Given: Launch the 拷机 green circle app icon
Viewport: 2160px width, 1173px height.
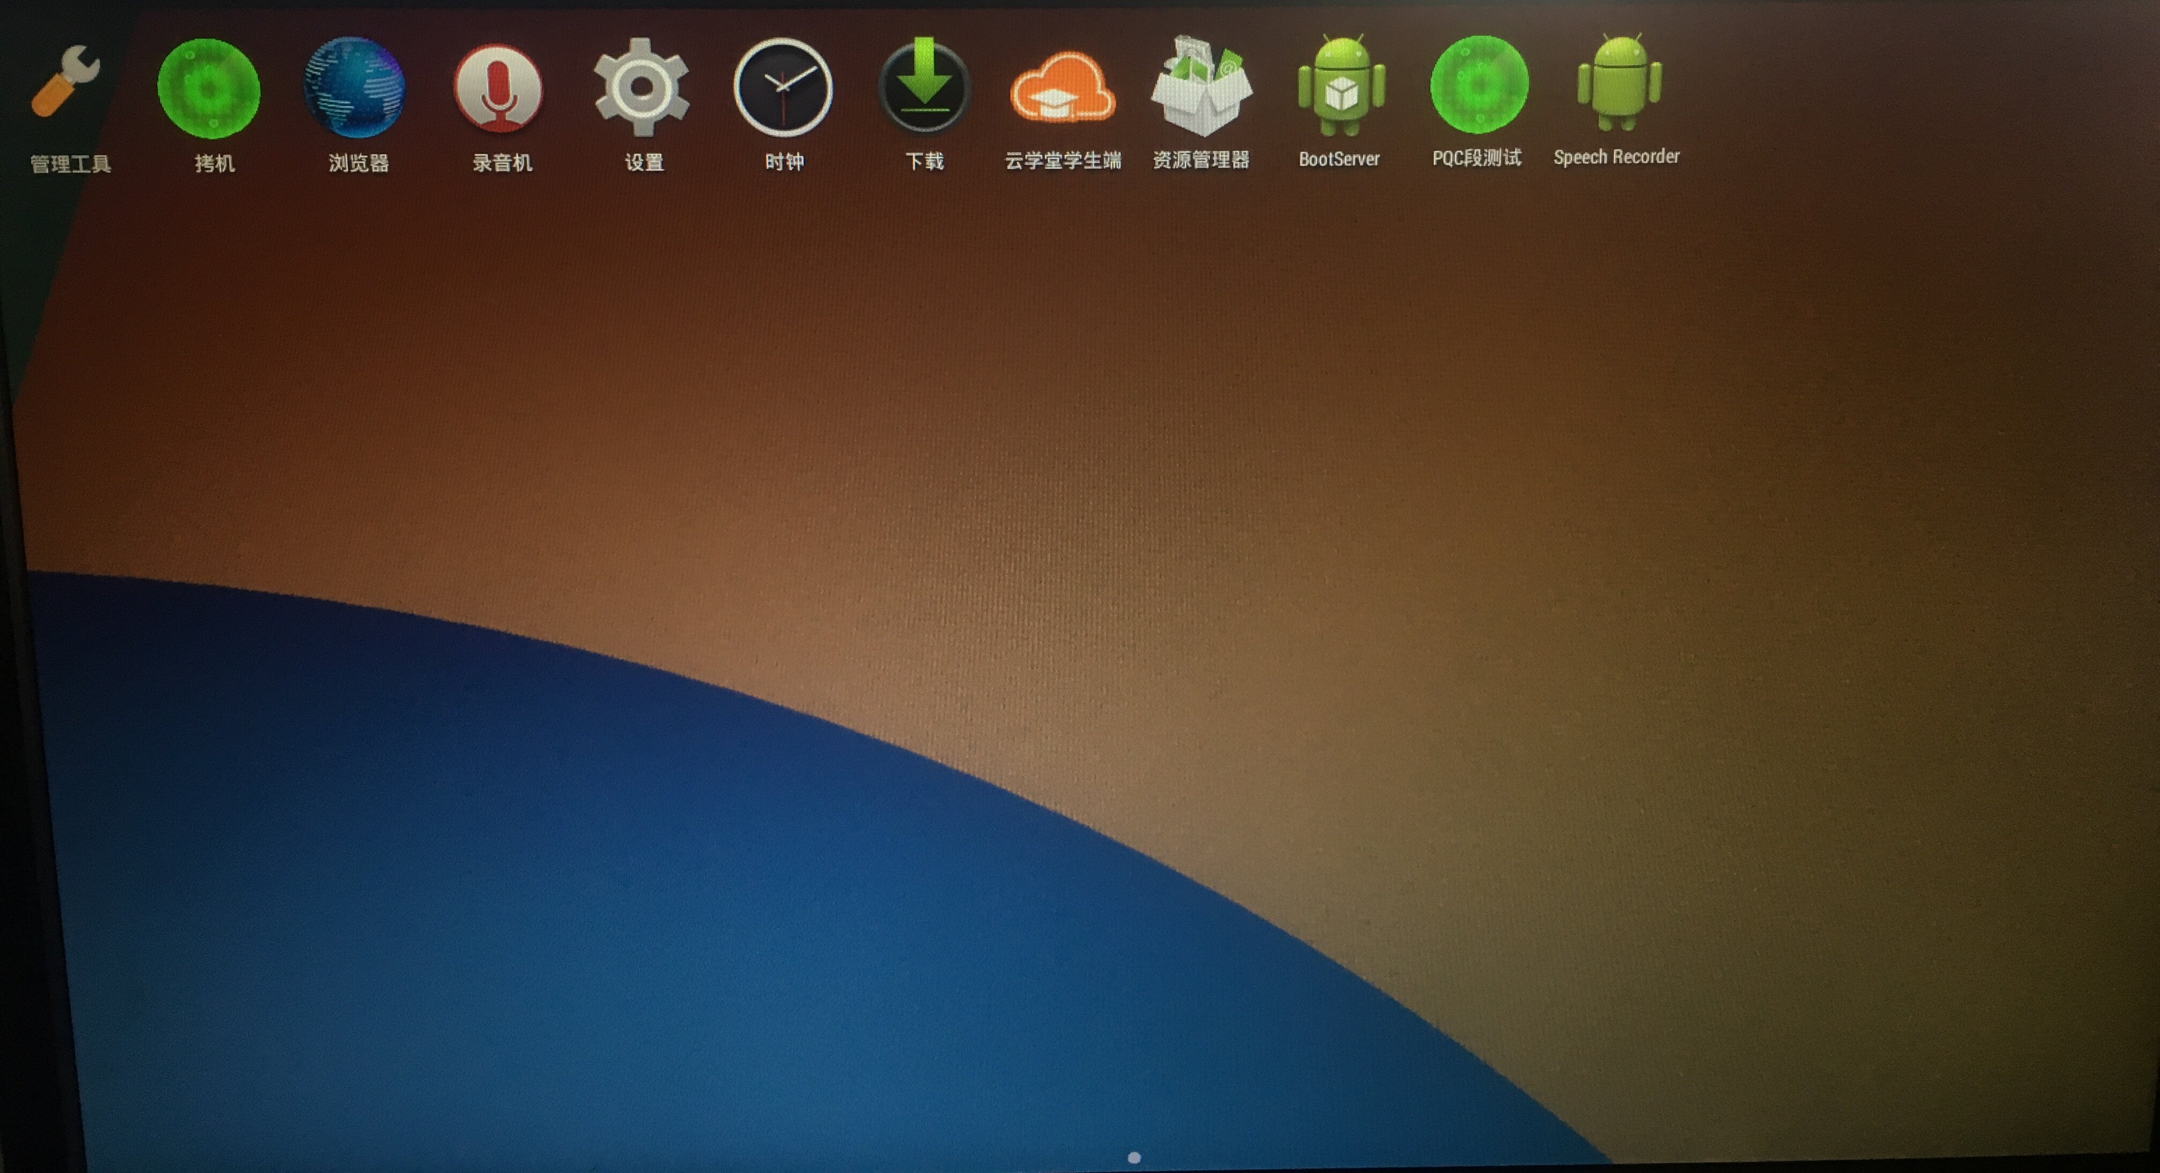Looking at the screenshot, I should pyautogui.click(x=210, y=89).
